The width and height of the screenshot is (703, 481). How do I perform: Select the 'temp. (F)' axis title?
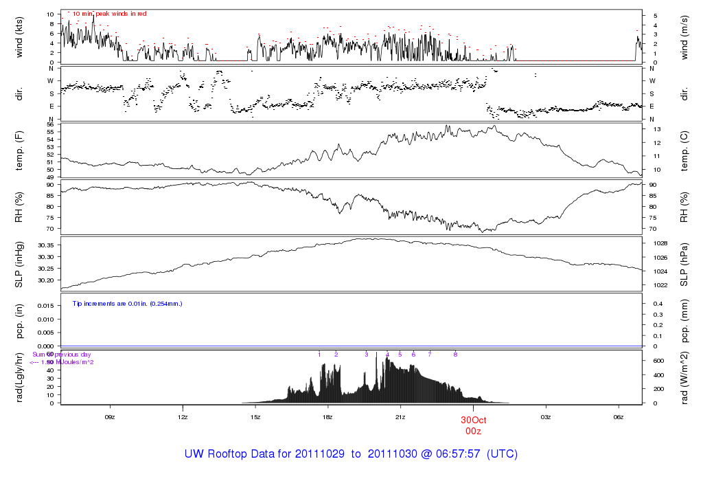click(19, 149)
